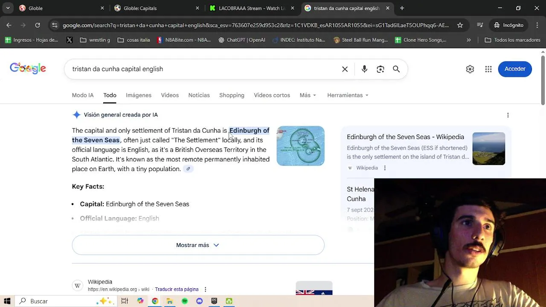
Task: Switch to the Shopping tab
Action: [232, 96]
